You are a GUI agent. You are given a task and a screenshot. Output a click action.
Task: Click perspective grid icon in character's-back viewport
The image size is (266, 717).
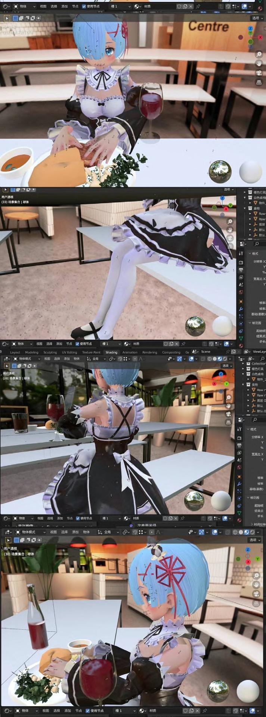point(229,422)
